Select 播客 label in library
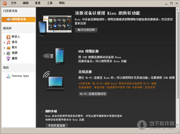This screenshot has width=180, height=134. [x=14, y=58]
